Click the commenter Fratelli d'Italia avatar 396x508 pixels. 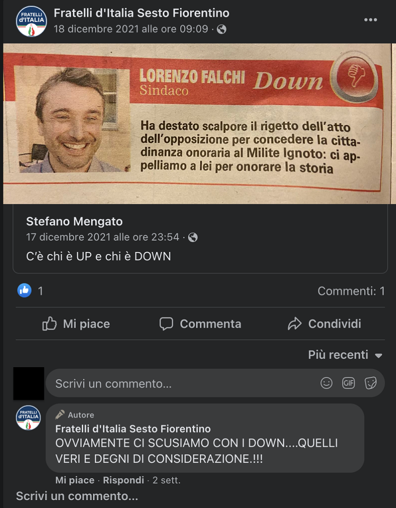[x=28, y=418]
